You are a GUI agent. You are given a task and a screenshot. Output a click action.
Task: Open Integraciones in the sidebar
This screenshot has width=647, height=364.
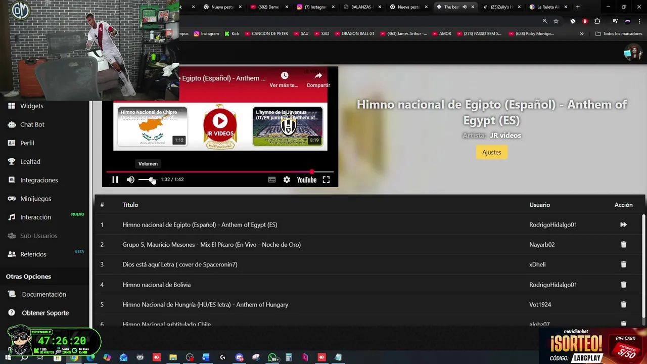[39, 180]
